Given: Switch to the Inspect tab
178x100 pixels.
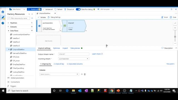Looking at the screenshot, I should (65, 48).
